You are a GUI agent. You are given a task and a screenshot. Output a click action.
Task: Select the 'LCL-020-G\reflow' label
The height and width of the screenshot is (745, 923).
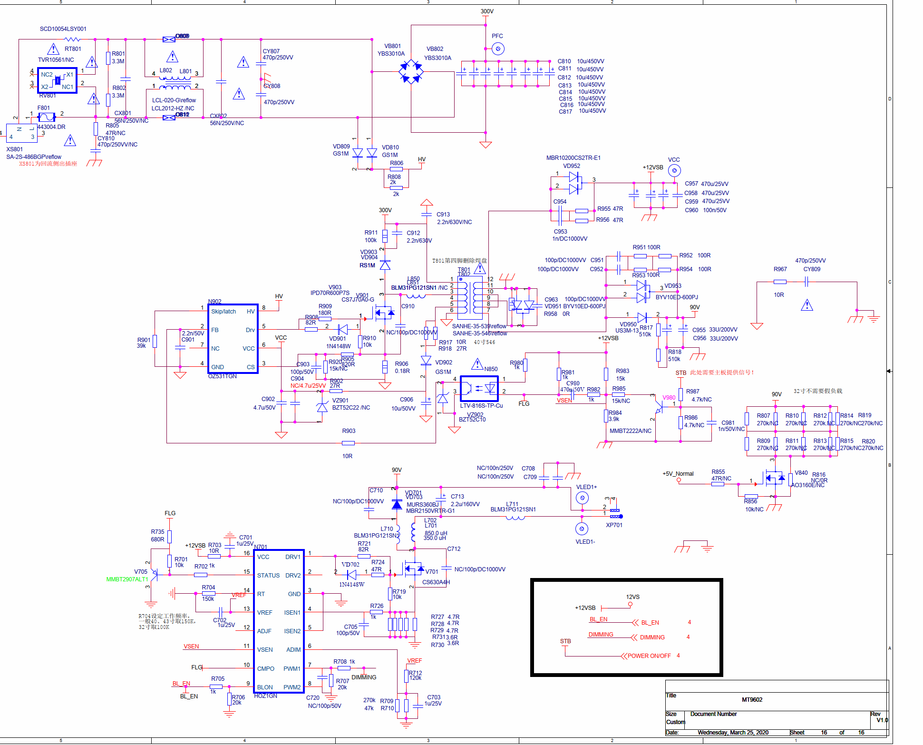pyautogui.click(x=174, y=100)
